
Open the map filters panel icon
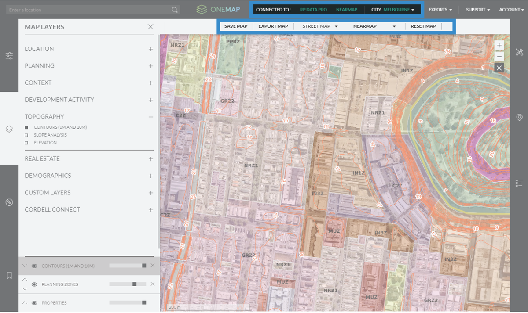[9, 56]
